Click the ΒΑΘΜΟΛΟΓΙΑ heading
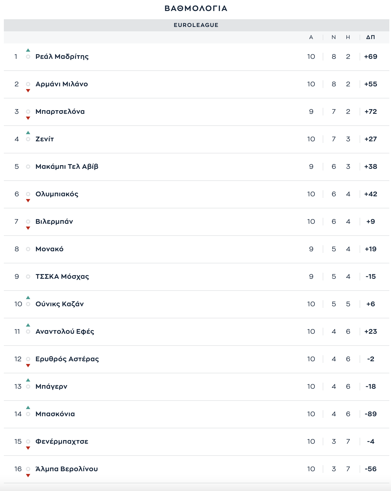The width and height of the screenshot is (391, 491). pyautogui.click(x=196, y=8)
